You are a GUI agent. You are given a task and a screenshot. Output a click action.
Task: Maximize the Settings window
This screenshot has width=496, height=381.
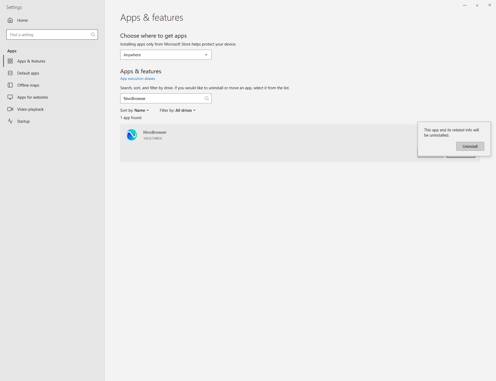[477, 5]
